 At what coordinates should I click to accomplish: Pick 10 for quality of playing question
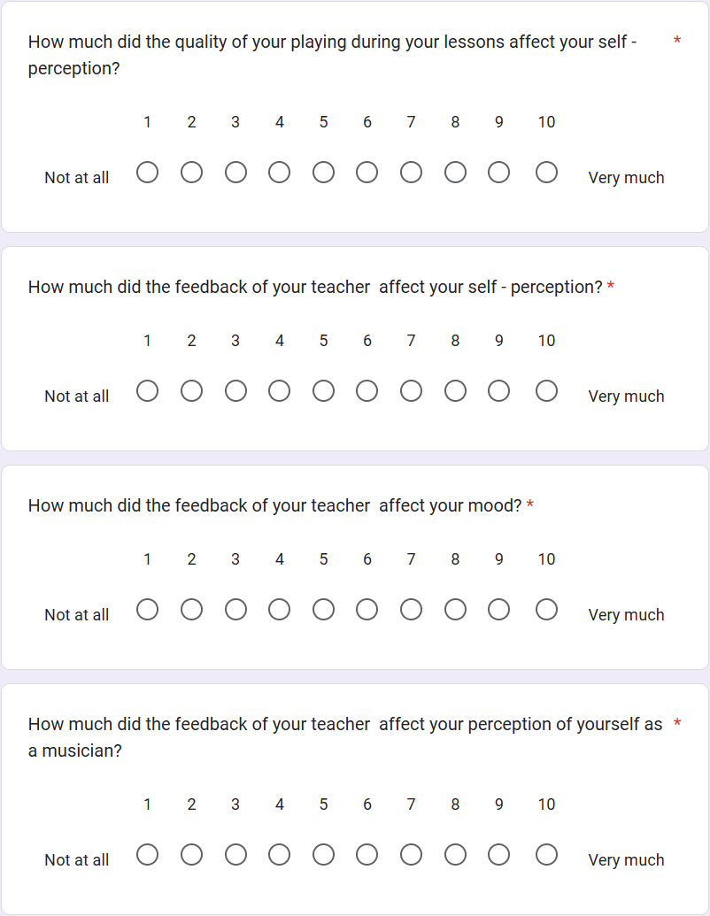point(546,172)
